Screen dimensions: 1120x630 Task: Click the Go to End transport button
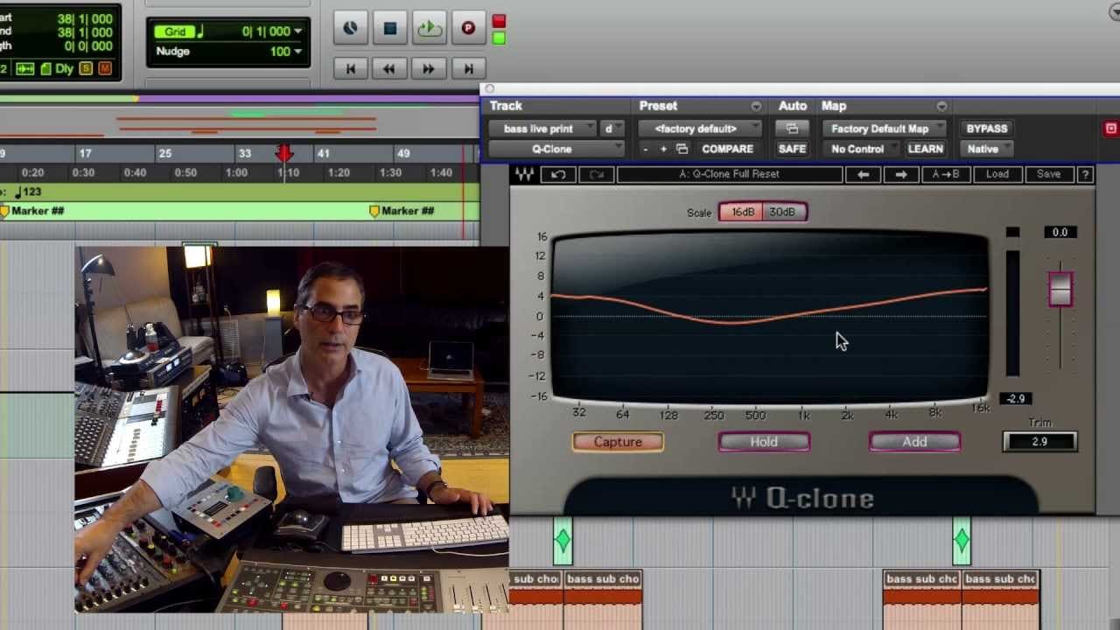pyautogui.click(x=468, y=68)
